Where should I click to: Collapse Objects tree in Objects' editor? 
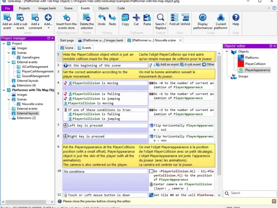pos(227,51)
